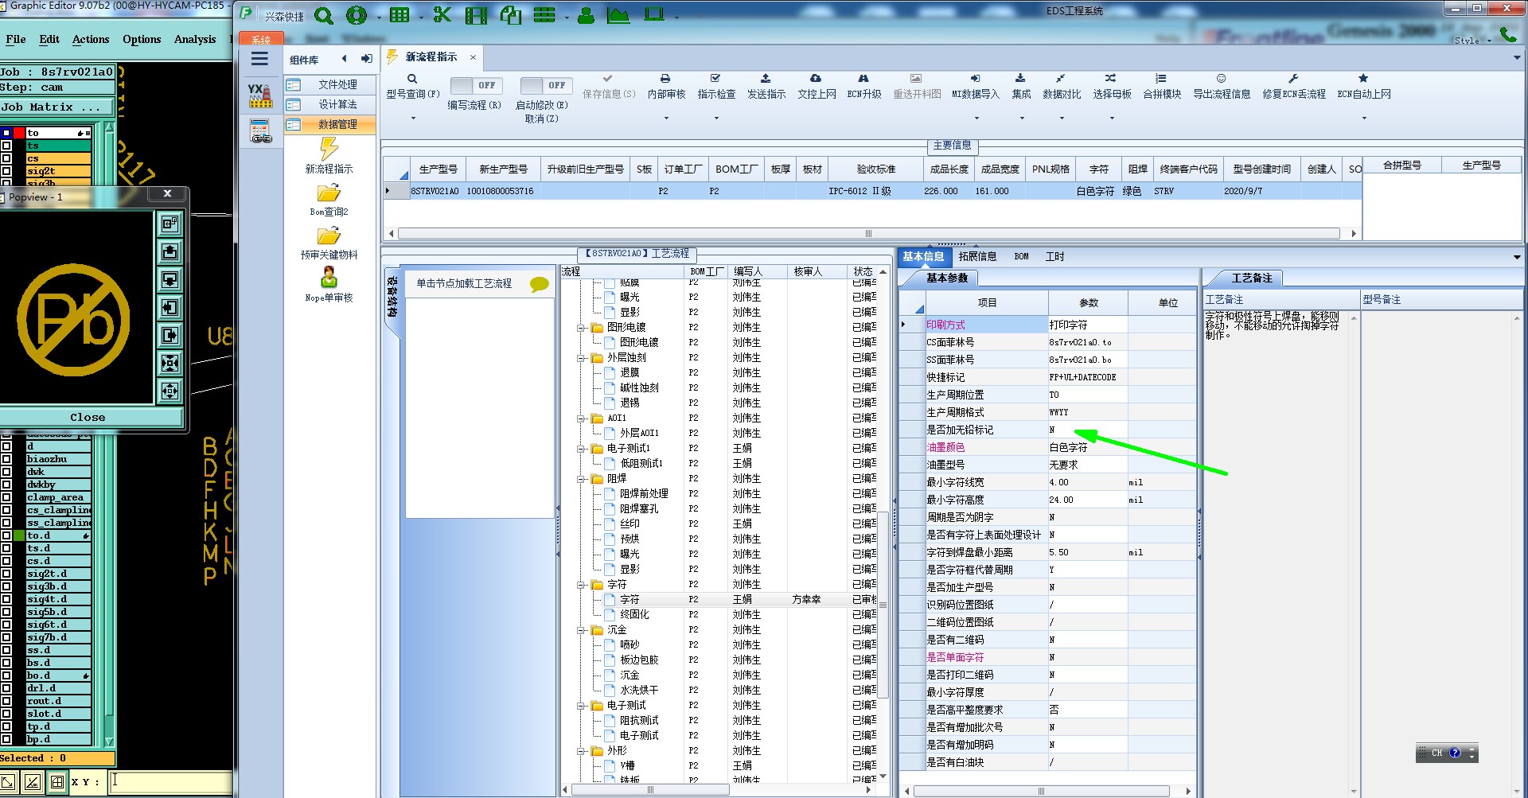Click the green copy documents icon
The width and height of the screenshot is (1528, 798).
tap(510, 15)
